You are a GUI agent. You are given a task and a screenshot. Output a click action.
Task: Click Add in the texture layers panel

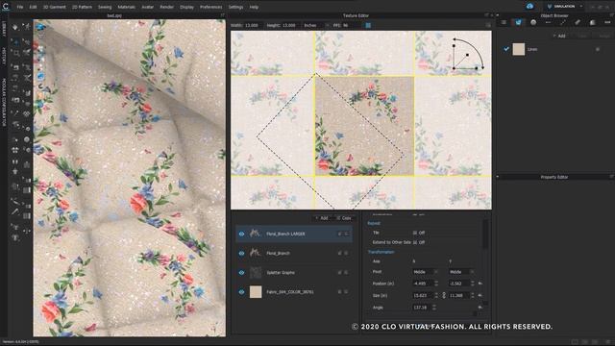point(322,218)
